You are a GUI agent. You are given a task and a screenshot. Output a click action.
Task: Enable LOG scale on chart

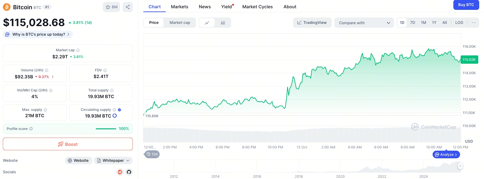459,23
